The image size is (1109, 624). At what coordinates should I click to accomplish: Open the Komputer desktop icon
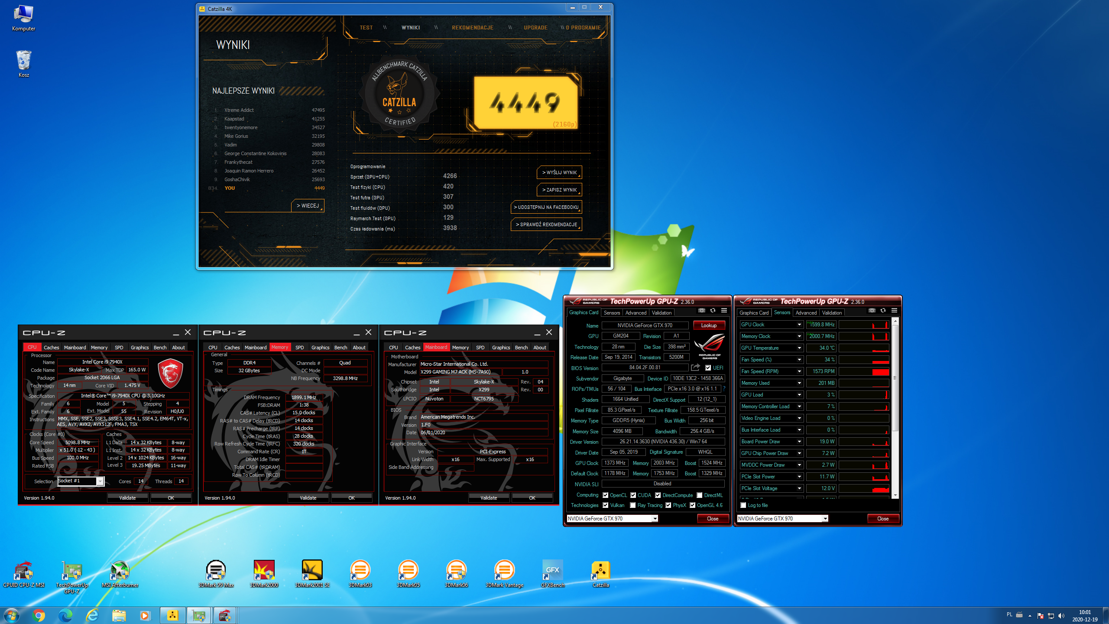pos(23,18)
